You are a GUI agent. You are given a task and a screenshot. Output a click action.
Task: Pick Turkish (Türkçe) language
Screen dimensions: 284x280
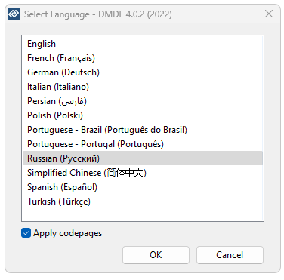[x=143, y=202]
